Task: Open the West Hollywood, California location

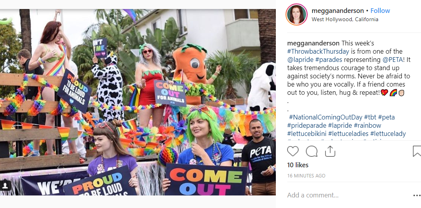Action: (345, 19)
